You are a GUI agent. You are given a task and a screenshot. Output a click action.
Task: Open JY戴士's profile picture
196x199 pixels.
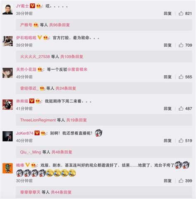point(7,9)
